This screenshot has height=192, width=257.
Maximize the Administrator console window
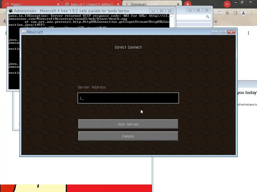161,11
